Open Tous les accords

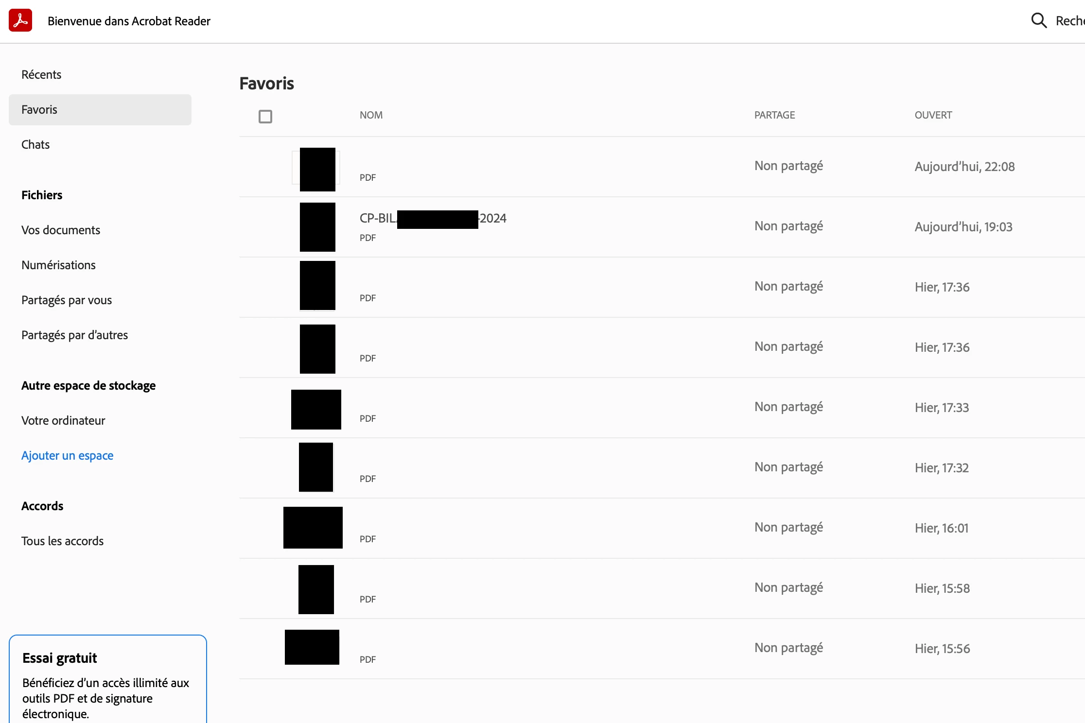[x=62, y=541]
